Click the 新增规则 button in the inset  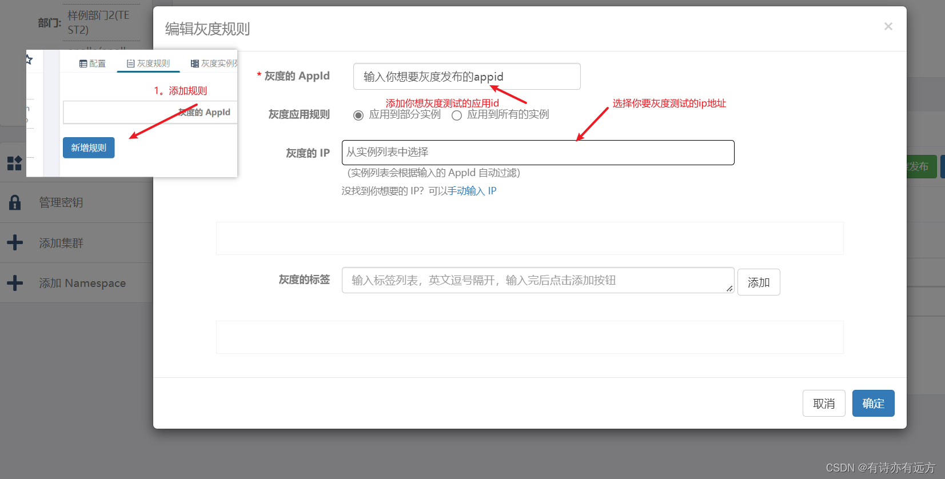89,147
